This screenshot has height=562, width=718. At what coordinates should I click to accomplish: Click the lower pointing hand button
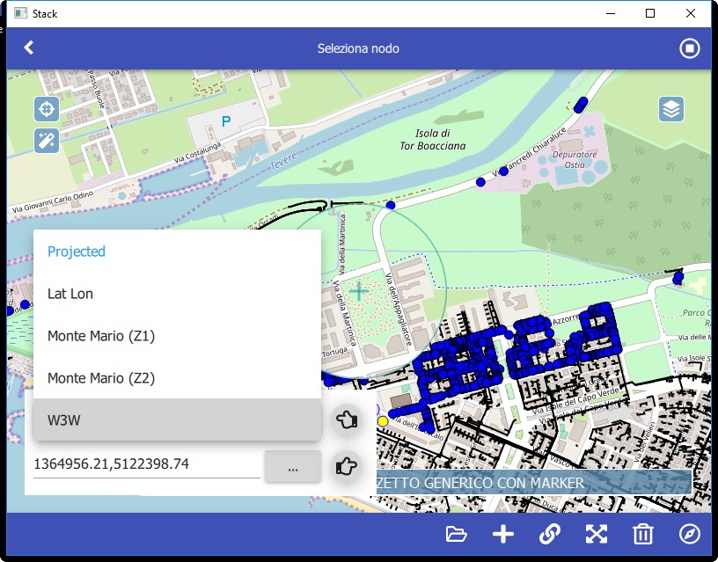pos(348,465)
